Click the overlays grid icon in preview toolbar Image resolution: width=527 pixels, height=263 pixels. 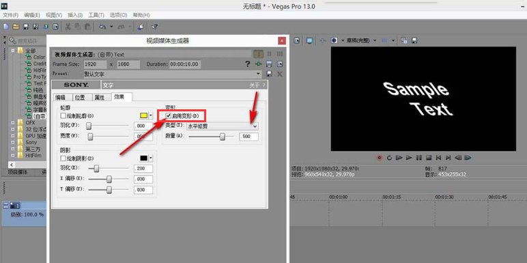[x=384, y=40]
